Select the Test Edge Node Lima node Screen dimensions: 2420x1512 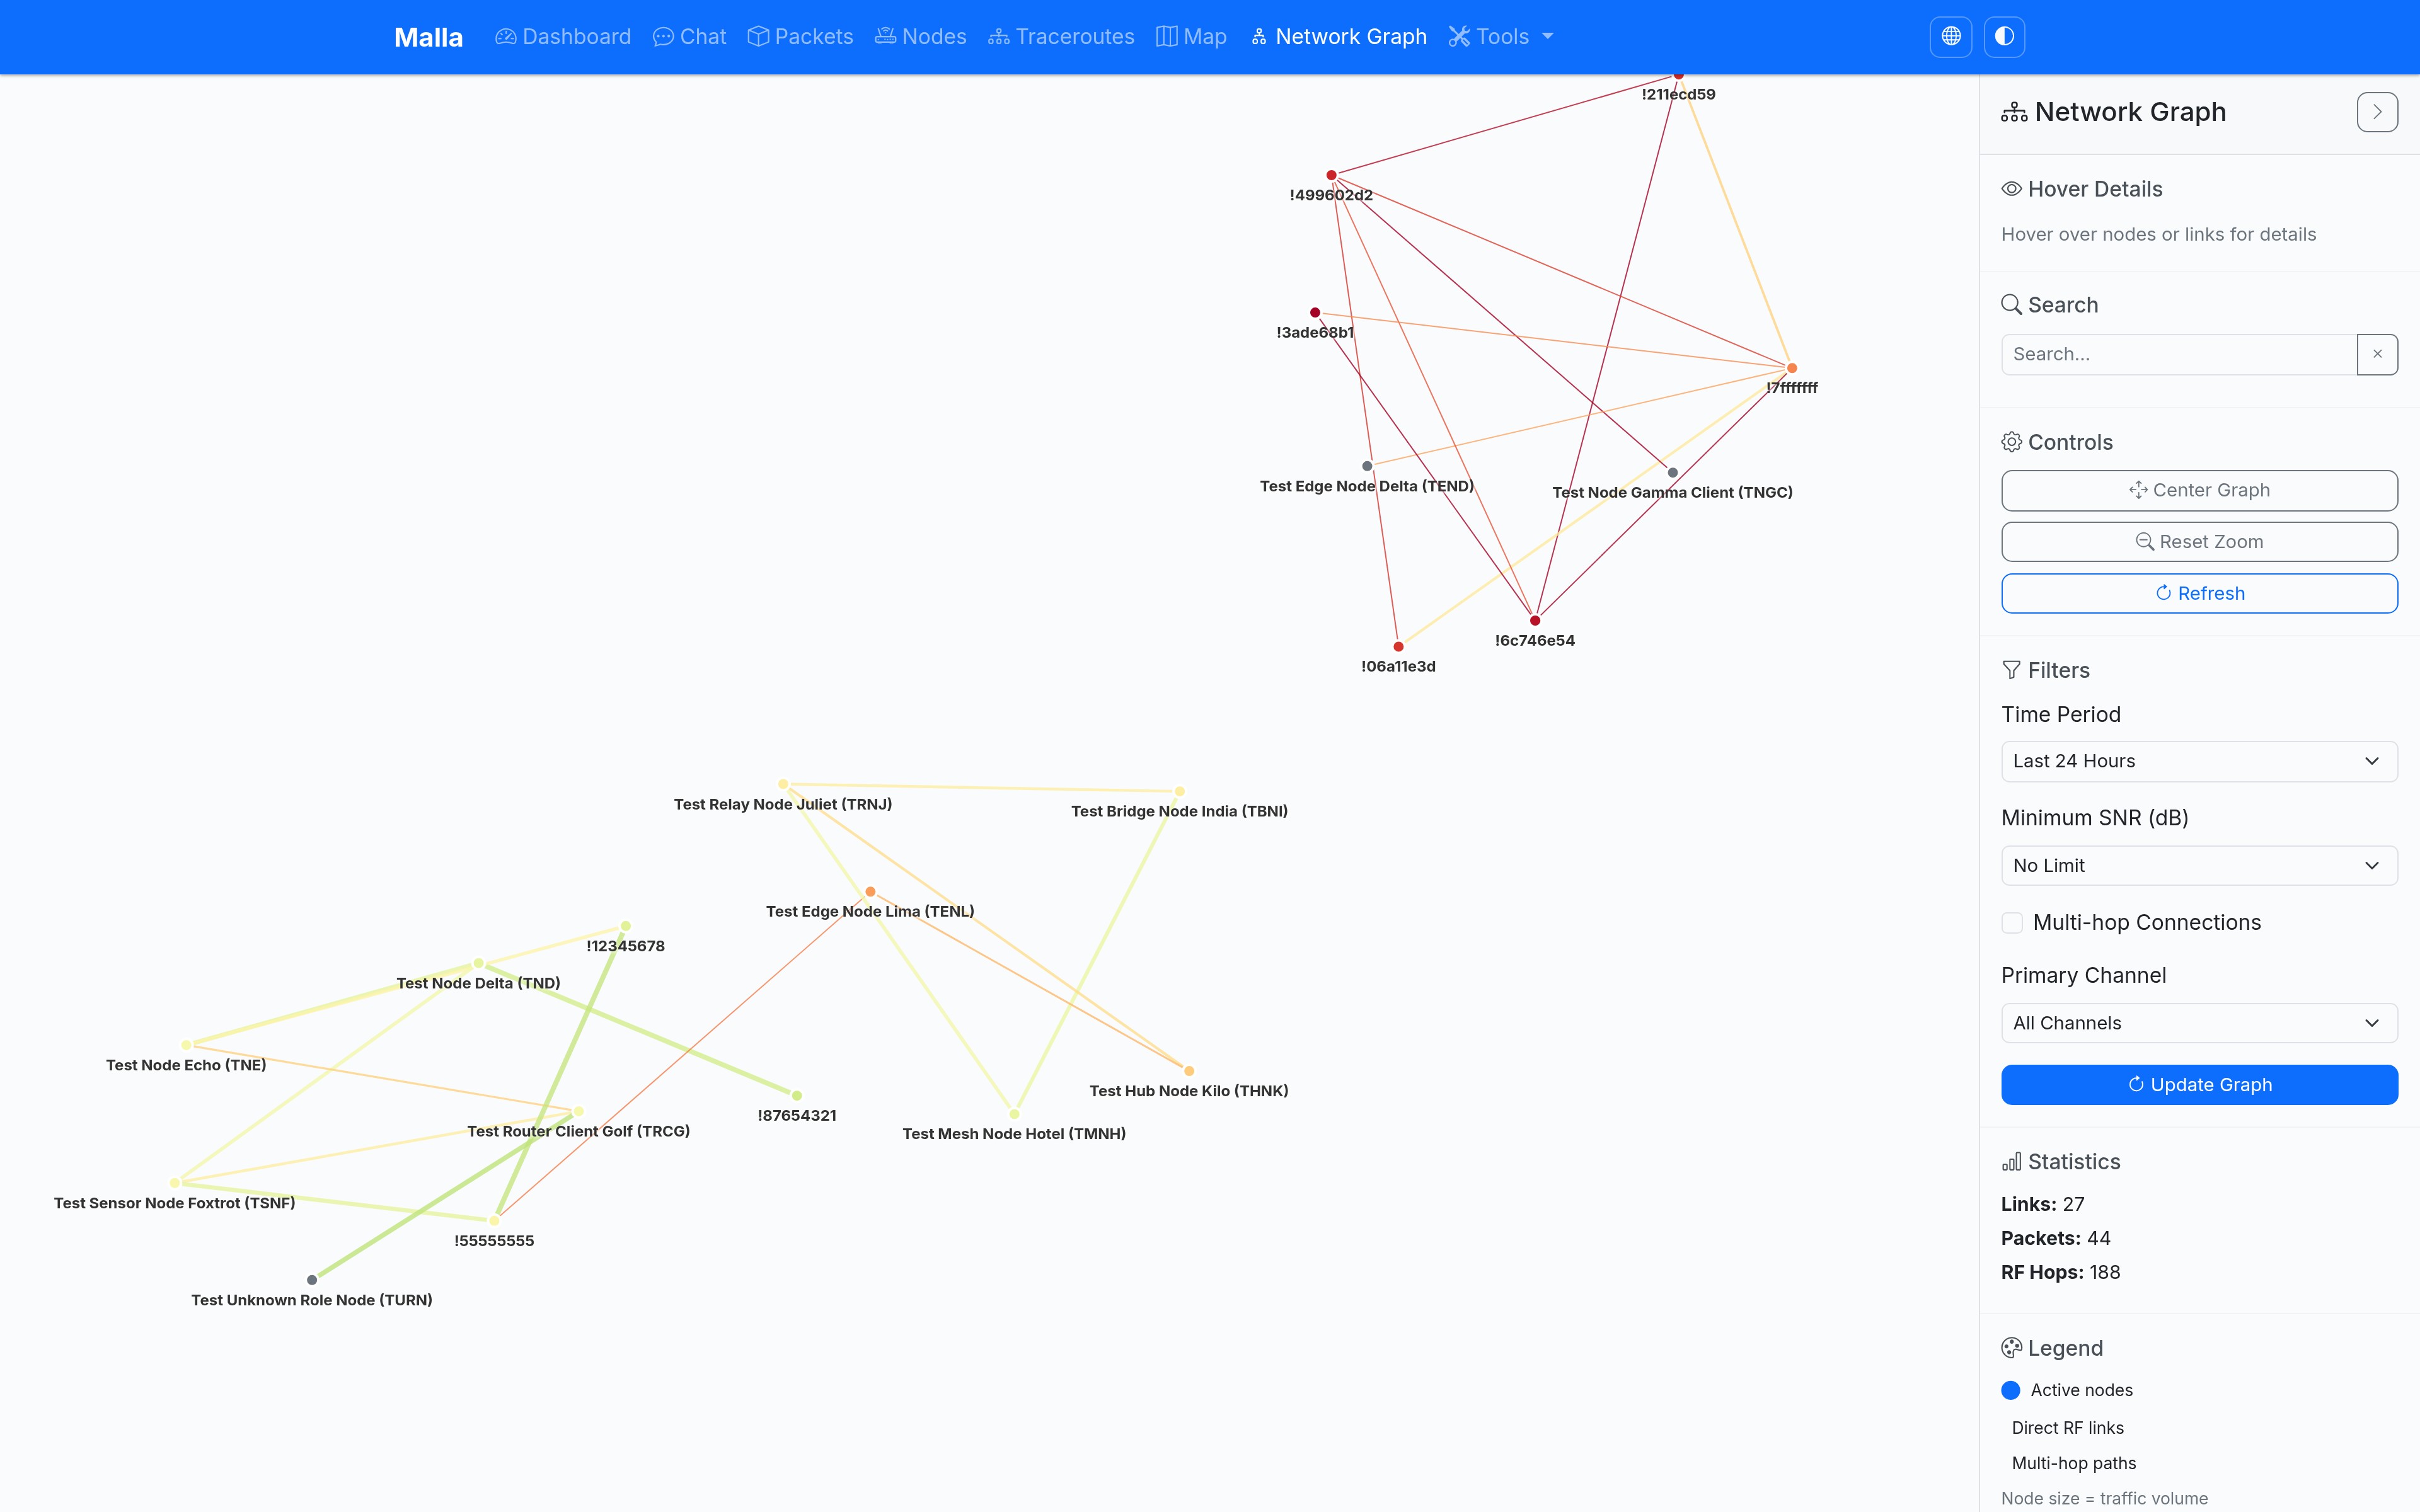pos(870,891)
